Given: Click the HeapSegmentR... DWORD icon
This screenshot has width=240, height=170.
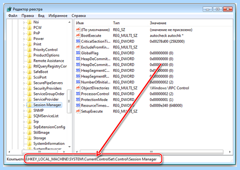Looking at the screenshot, I should [78, 76].
